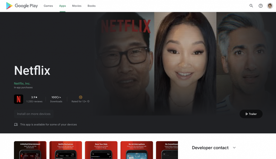Open the Netflix, Inc. developer link
Viewport: 276px width, 159px height.
click(22, 84)
